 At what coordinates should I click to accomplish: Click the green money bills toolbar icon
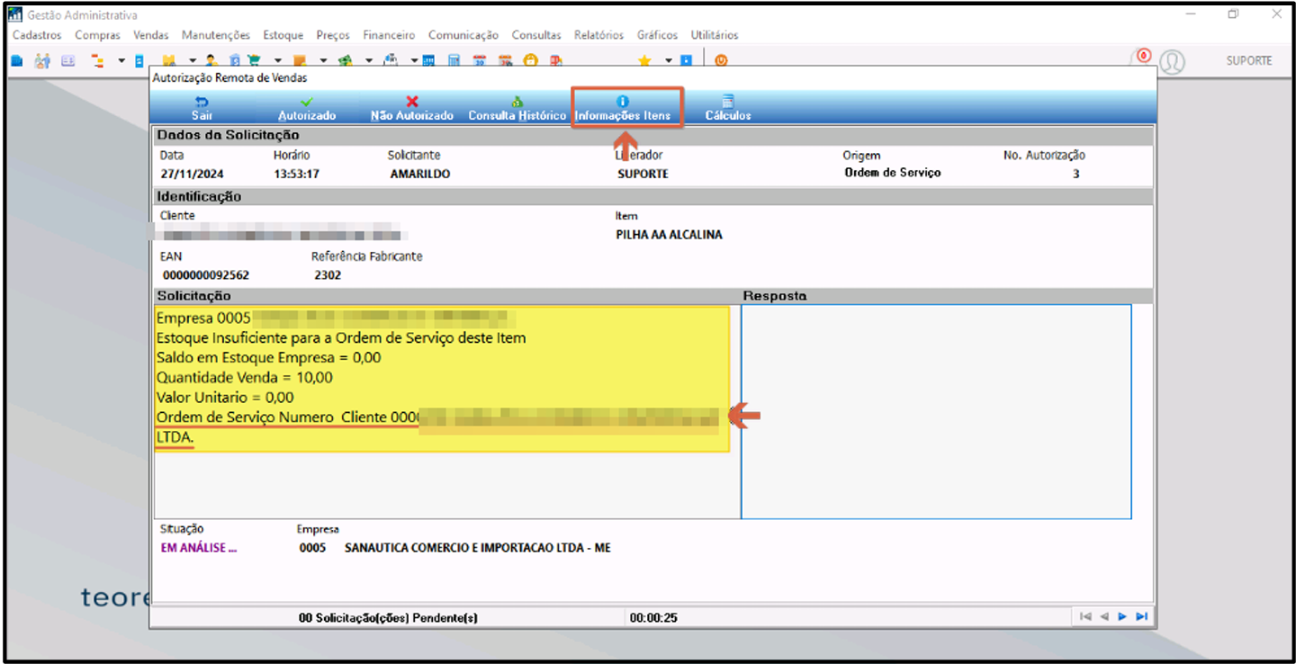pyautogui.click(x=346, y=61)
